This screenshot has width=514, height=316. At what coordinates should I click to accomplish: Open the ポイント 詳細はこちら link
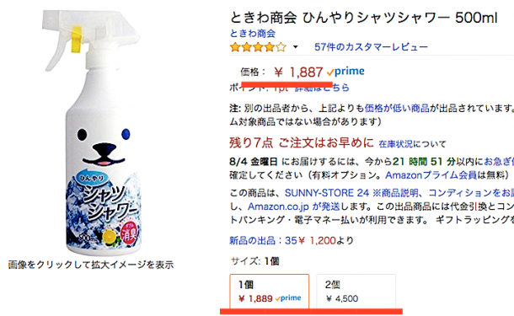322,88
